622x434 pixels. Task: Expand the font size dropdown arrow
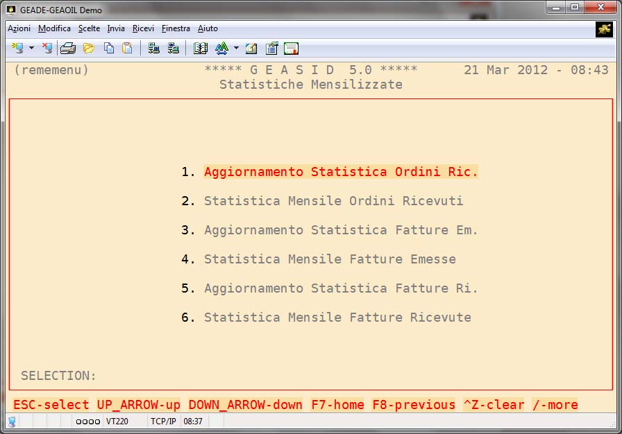(236, 49)
